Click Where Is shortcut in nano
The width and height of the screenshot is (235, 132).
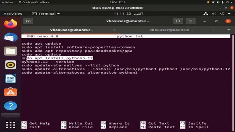[115, 123]
